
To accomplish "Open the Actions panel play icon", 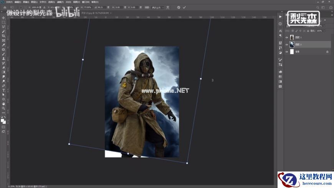I will coord(280,16).
